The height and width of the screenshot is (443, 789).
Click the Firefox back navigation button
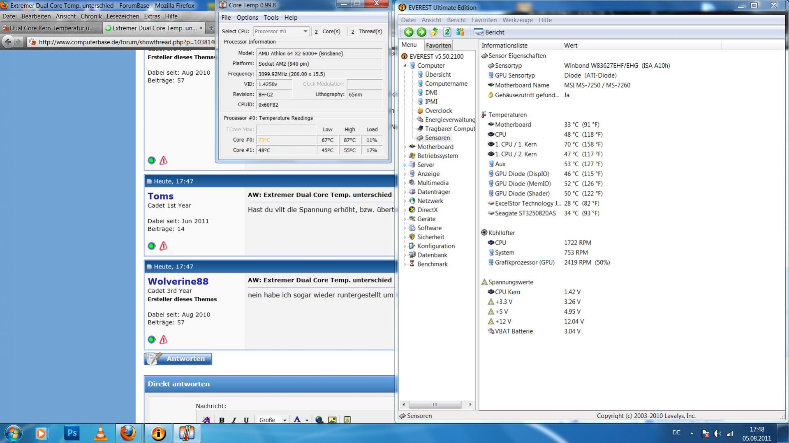point(8,41)
